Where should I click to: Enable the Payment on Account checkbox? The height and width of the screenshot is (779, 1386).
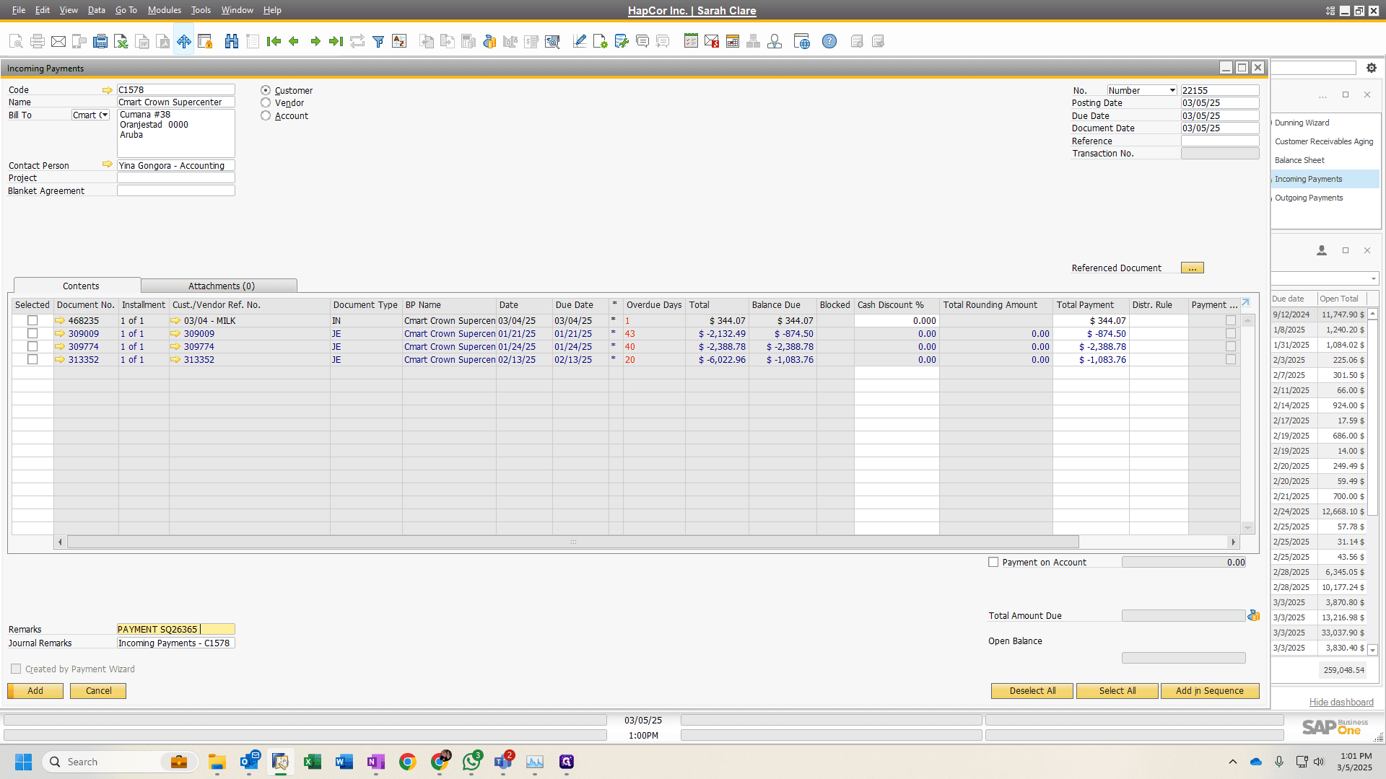(993, 562)
